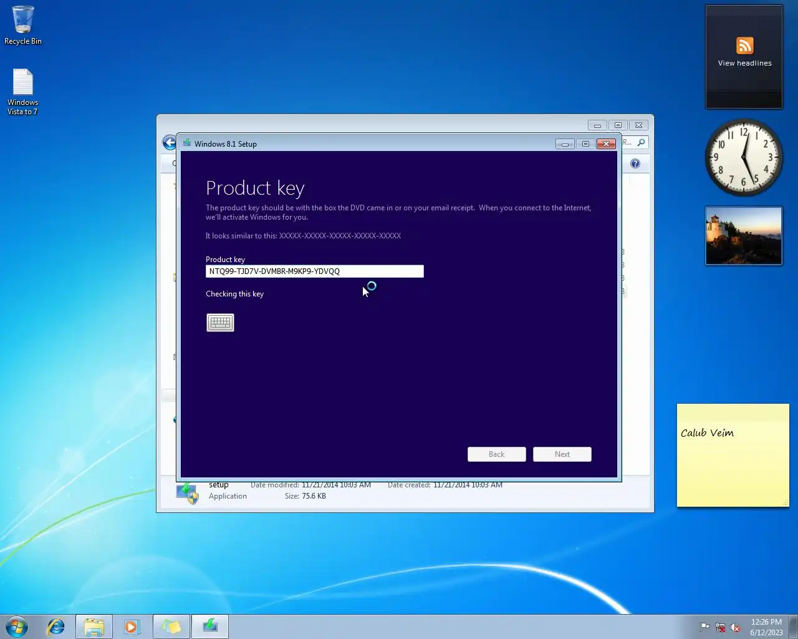Click the Calub Veim sticky note
798x639 pixels.
point(733,456)
